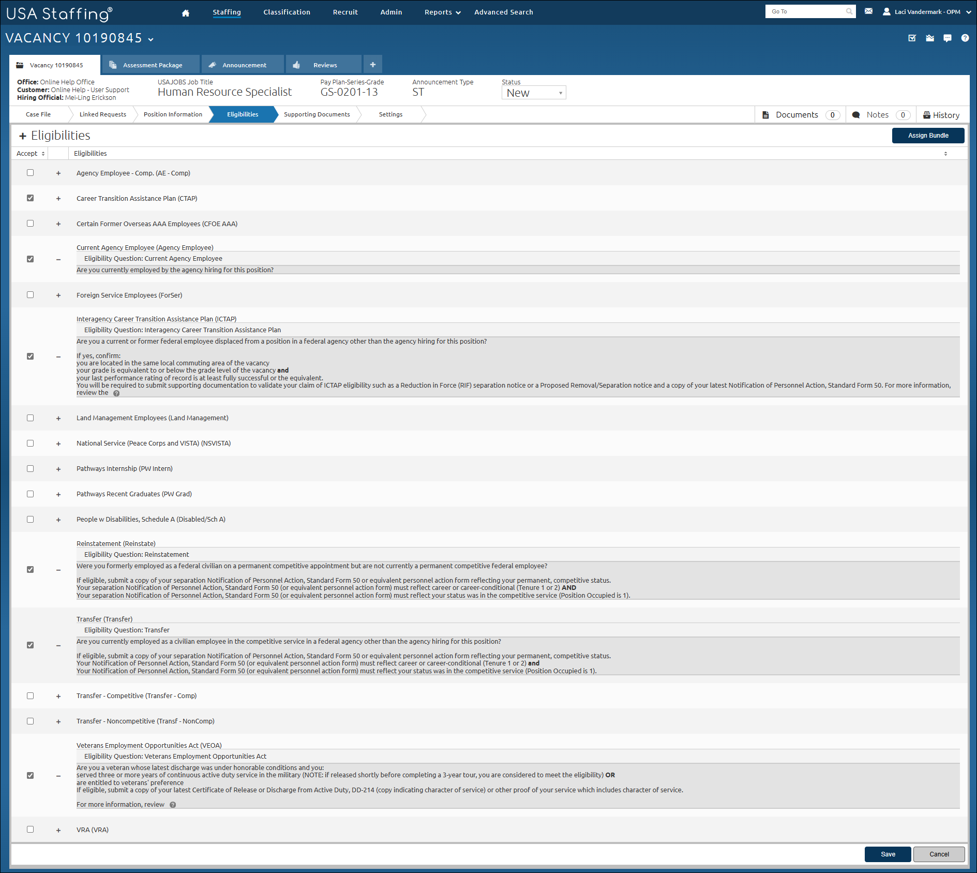The height and width of the screenshot is (873, 977).
Task: Click the Cancel button
Action: [939, 854]
